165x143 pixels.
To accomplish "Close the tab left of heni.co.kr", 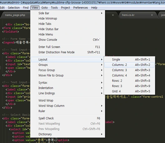I will [x=113, y=15].
